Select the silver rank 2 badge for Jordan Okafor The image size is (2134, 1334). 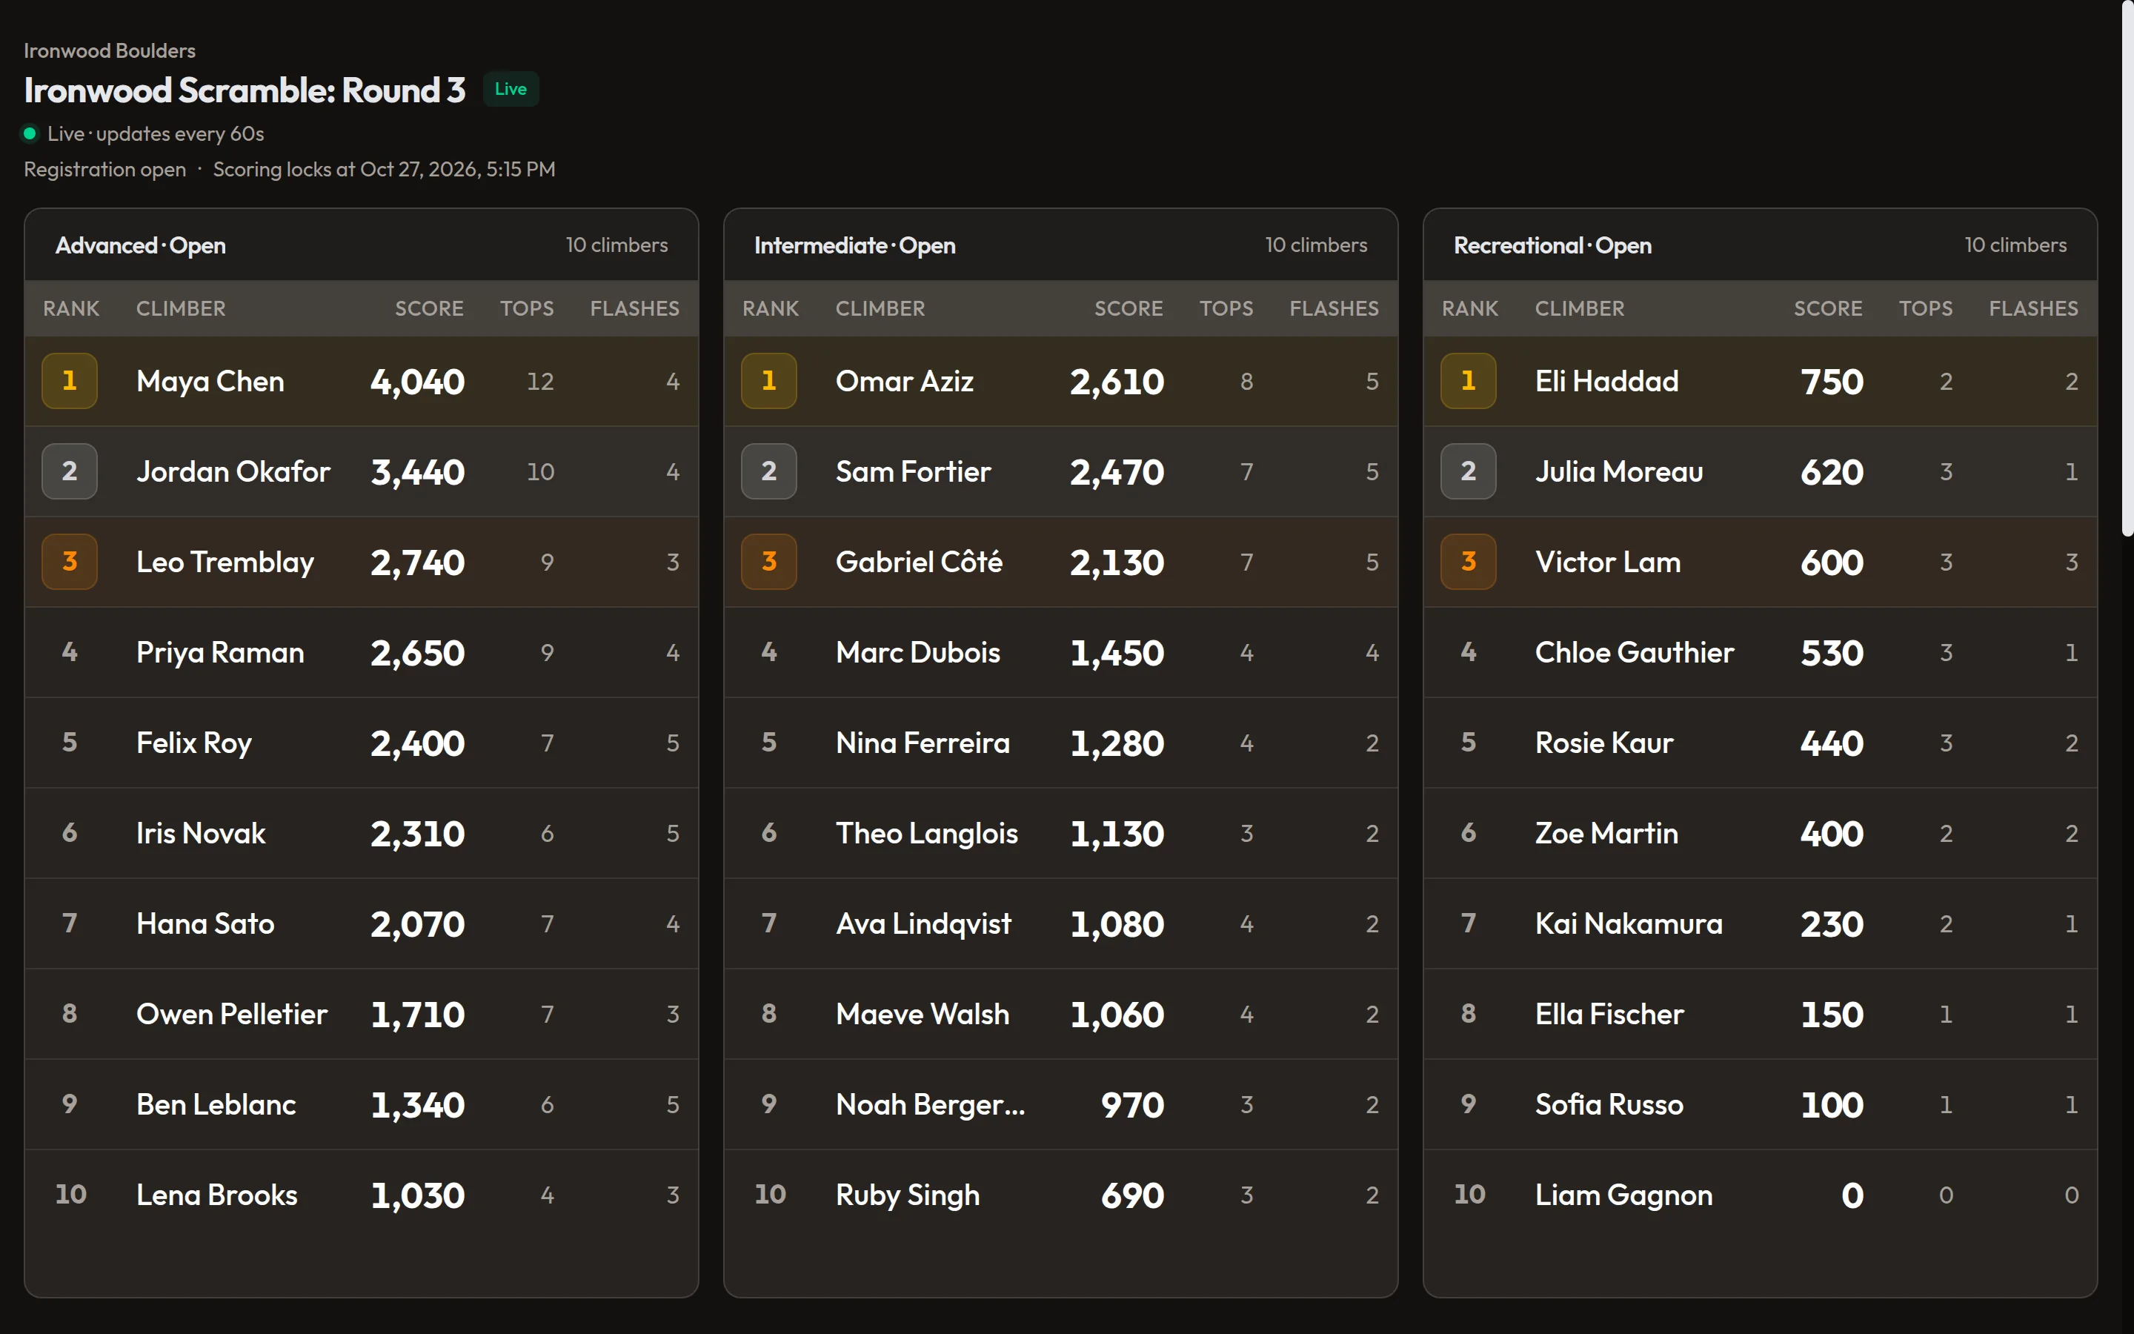(x=70, y=471)
